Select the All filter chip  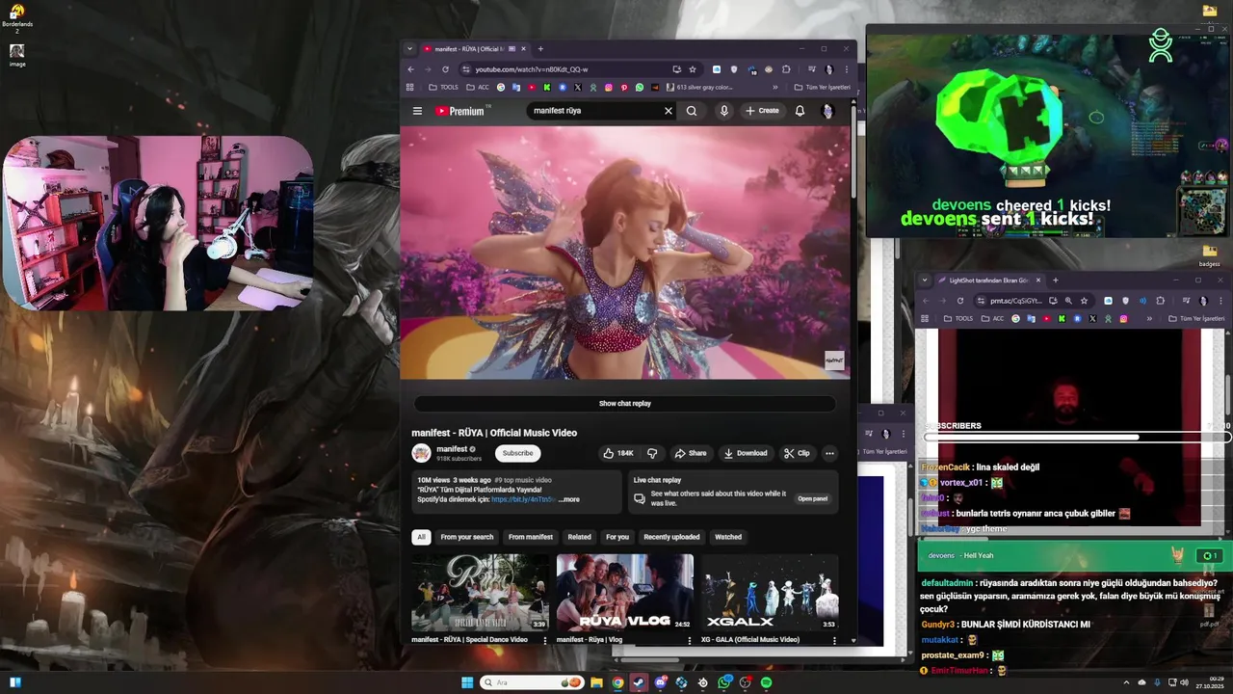[x=420, y=537]
